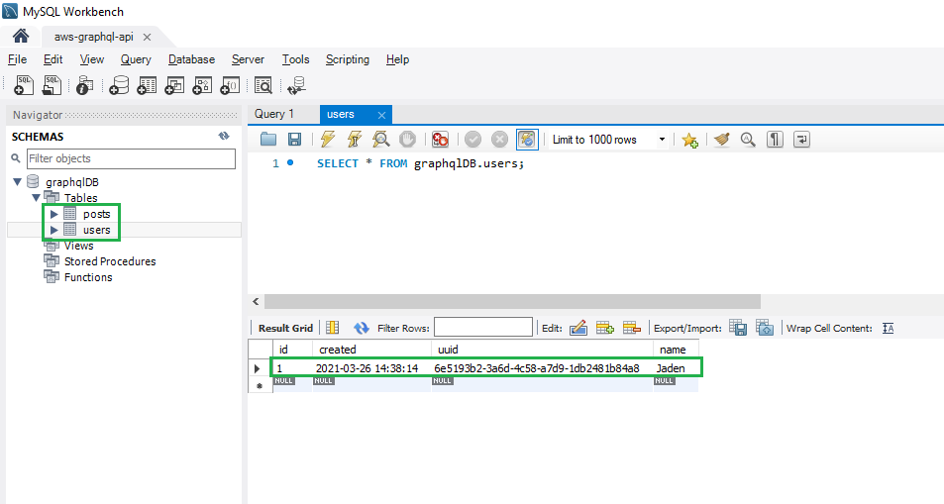Open the View menu
Viewport: 944px width, 504px height.
pyautogui.click(x=92, y=59)
